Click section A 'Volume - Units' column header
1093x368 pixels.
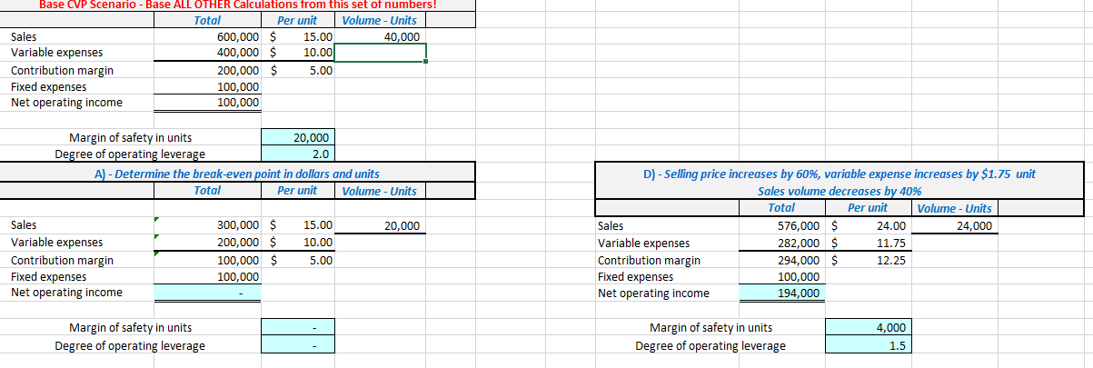[x=380, y=191]
